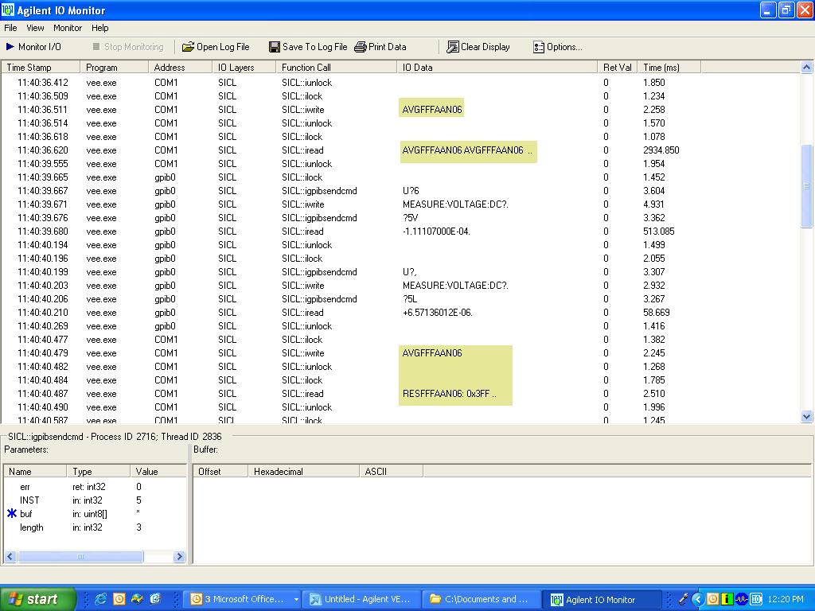The image size is (815, 611).
Task: Open the Help menu
Action: click(x=100, y=28)
